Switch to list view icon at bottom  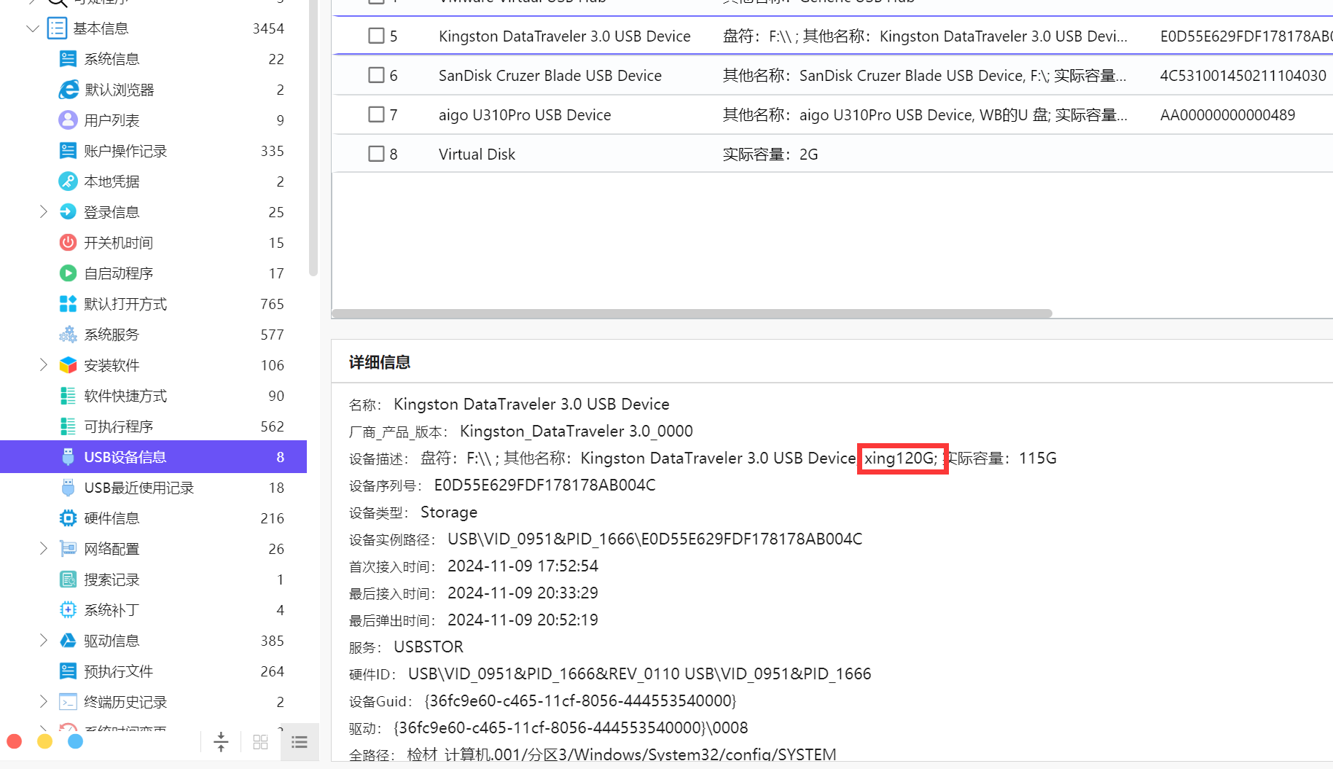[300, 742]
